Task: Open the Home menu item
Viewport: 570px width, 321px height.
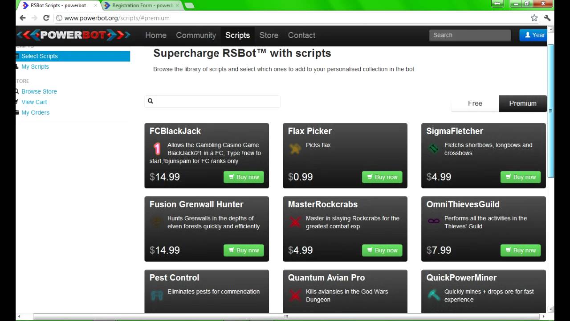Action: pyautogui.click(x=156, y=35)
